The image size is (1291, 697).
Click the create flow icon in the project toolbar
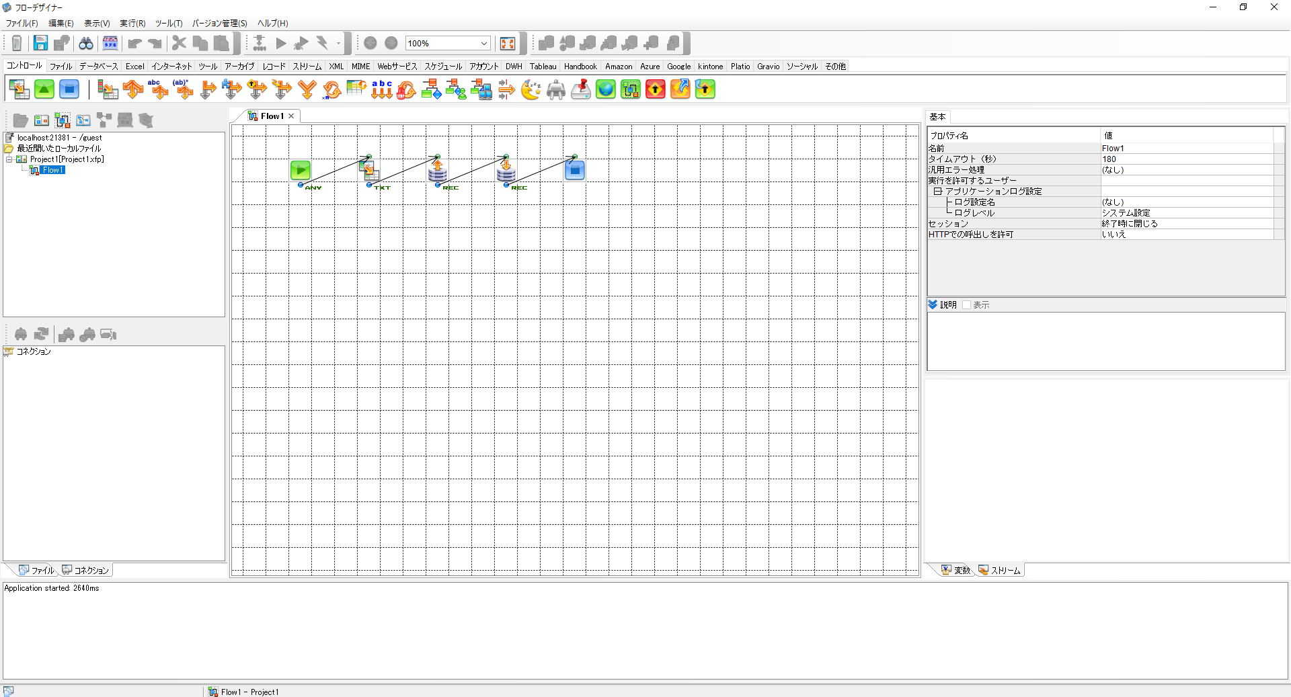point(63,120)
